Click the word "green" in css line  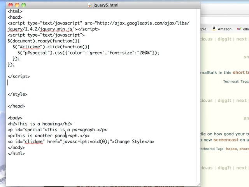[96, 53]
